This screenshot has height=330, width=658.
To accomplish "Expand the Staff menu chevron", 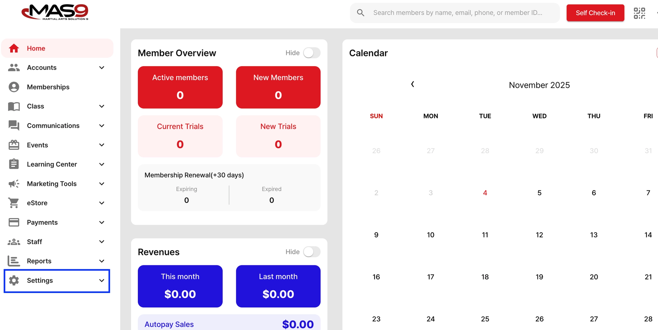I will coord(102,242).
